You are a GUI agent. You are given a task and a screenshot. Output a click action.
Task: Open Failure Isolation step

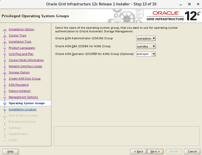[x=20, y=91]
